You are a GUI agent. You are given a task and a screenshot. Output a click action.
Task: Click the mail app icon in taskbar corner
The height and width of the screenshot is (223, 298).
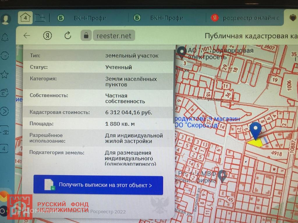click(3, 197)
